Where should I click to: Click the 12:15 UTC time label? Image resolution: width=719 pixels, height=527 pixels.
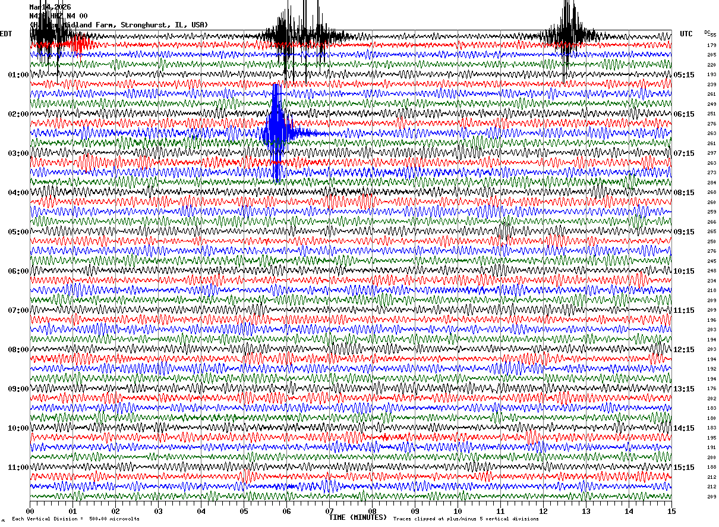[x=684, y=350]
